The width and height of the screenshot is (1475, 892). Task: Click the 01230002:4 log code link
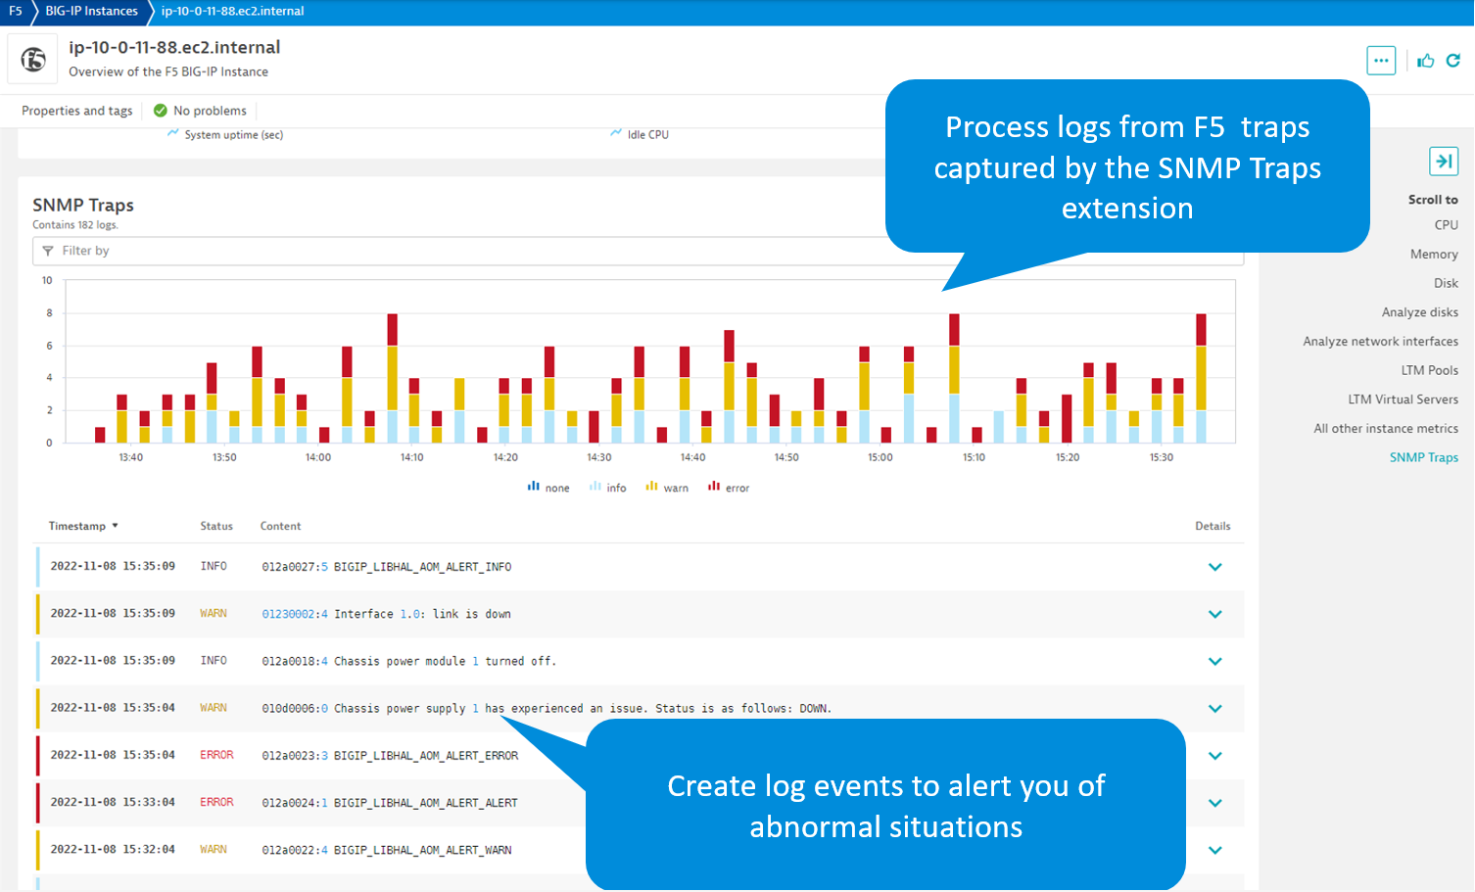(x=295, y=614)
